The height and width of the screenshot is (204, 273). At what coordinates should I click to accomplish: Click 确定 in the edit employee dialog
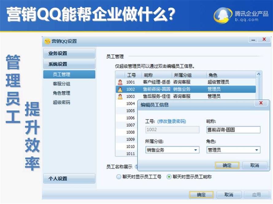[227, 165]
